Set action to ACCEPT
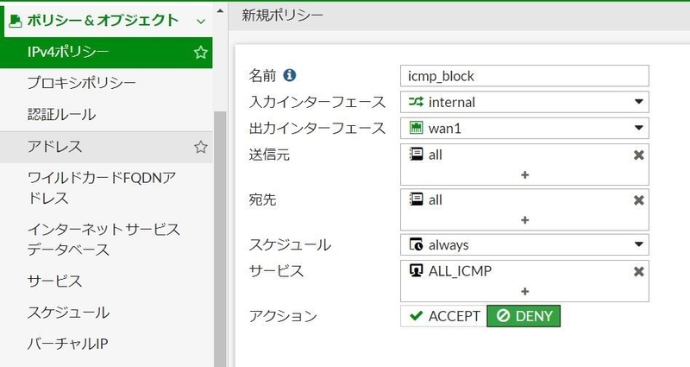Screen dimensions: 690x367 pyautogui.click(x=443, y=316)
